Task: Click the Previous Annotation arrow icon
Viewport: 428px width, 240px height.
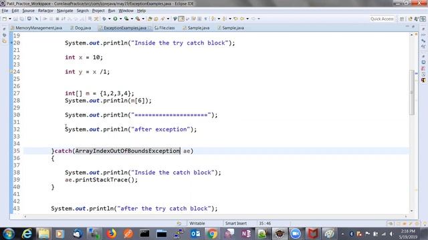Action: click(x=225, y=19)
